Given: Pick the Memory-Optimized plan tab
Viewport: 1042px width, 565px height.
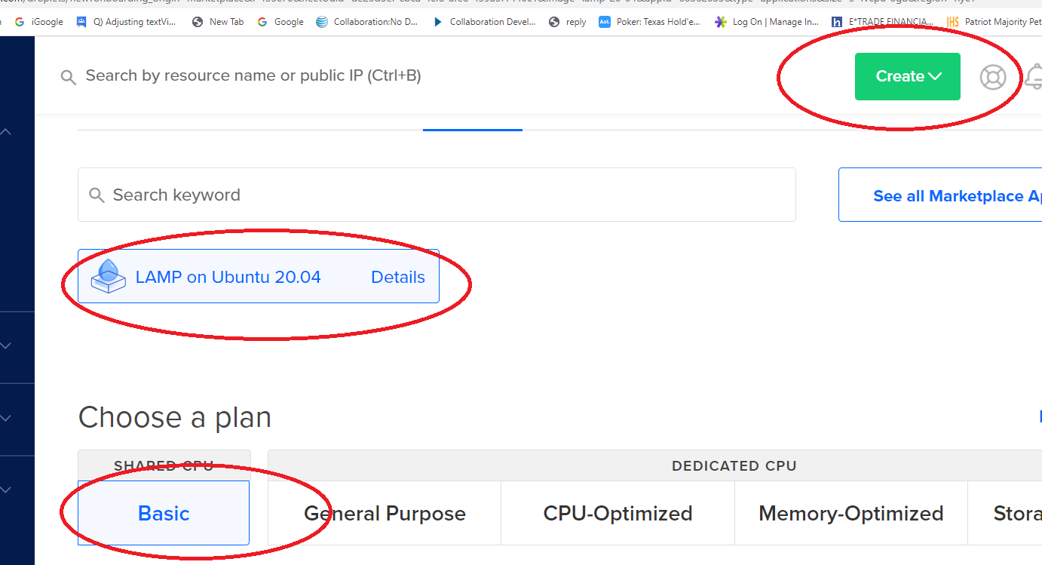Looking at the screenshot, I should click(x=851, y=514).
